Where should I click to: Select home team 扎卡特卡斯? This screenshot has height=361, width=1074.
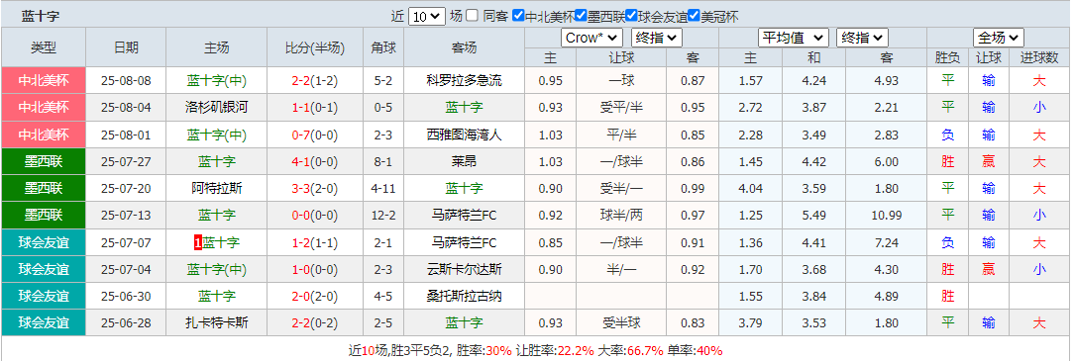pyautogui.click(x=217, y=322)
